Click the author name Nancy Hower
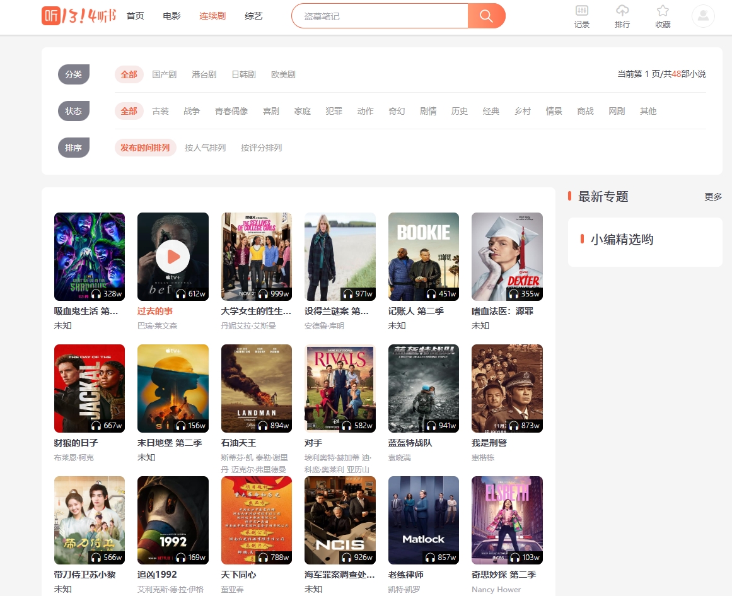 [496, 590]
